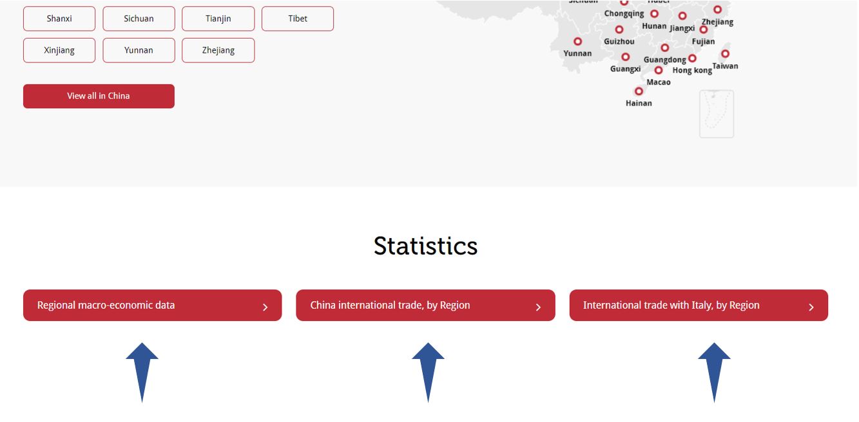Expand Regional macro-economic data chevron arrow
This screenshot has height=422, width=859.
coord(265,307)
